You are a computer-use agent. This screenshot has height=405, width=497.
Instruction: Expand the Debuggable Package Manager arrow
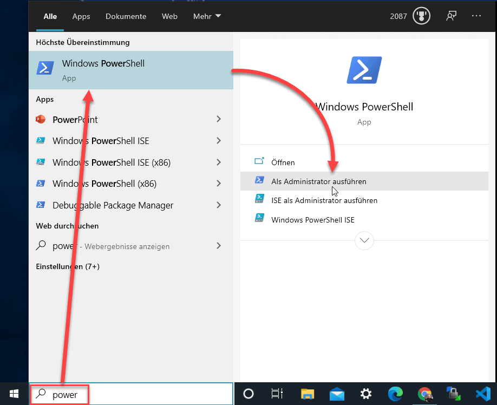point(219,205)
